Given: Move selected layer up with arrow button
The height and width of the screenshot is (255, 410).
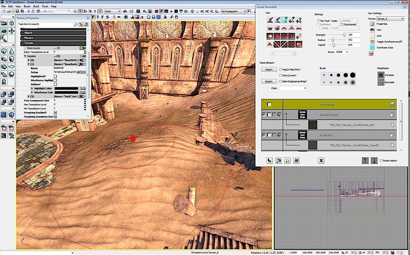Looking at the screenshot, I should 365,161.
